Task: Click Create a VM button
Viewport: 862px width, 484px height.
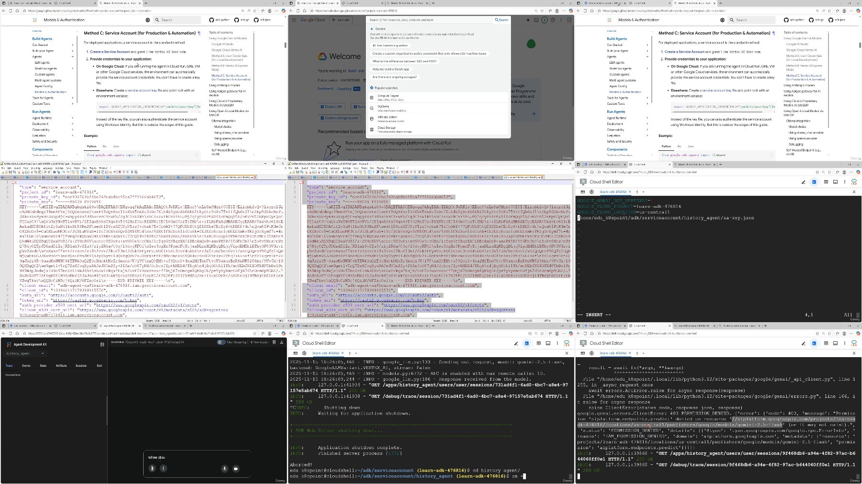Action: click(x=331, y=106)
